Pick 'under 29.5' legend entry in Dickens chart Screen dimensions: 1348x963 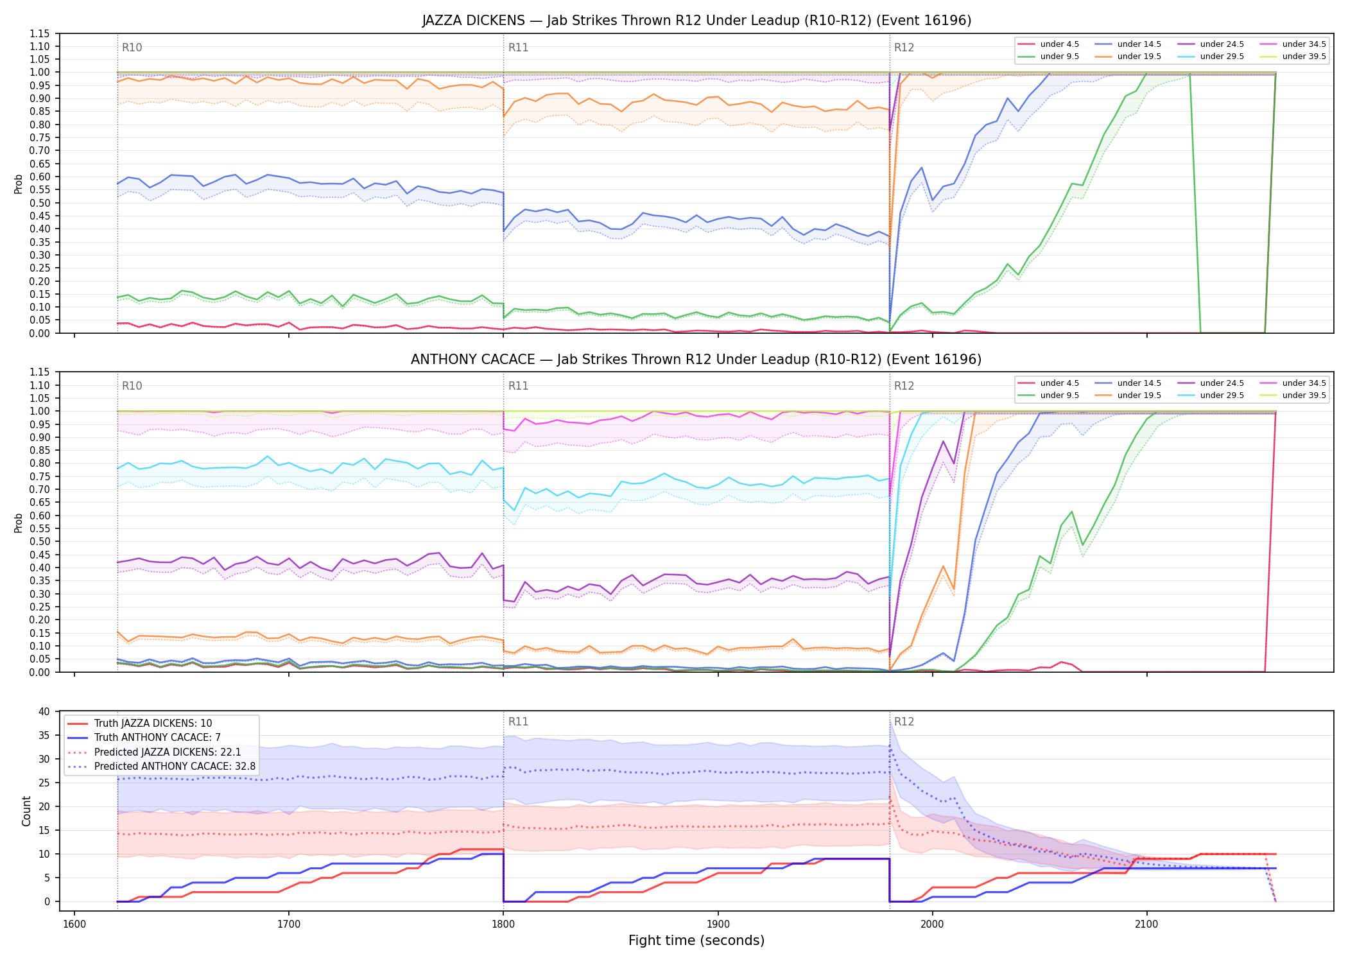point(1211,56)
